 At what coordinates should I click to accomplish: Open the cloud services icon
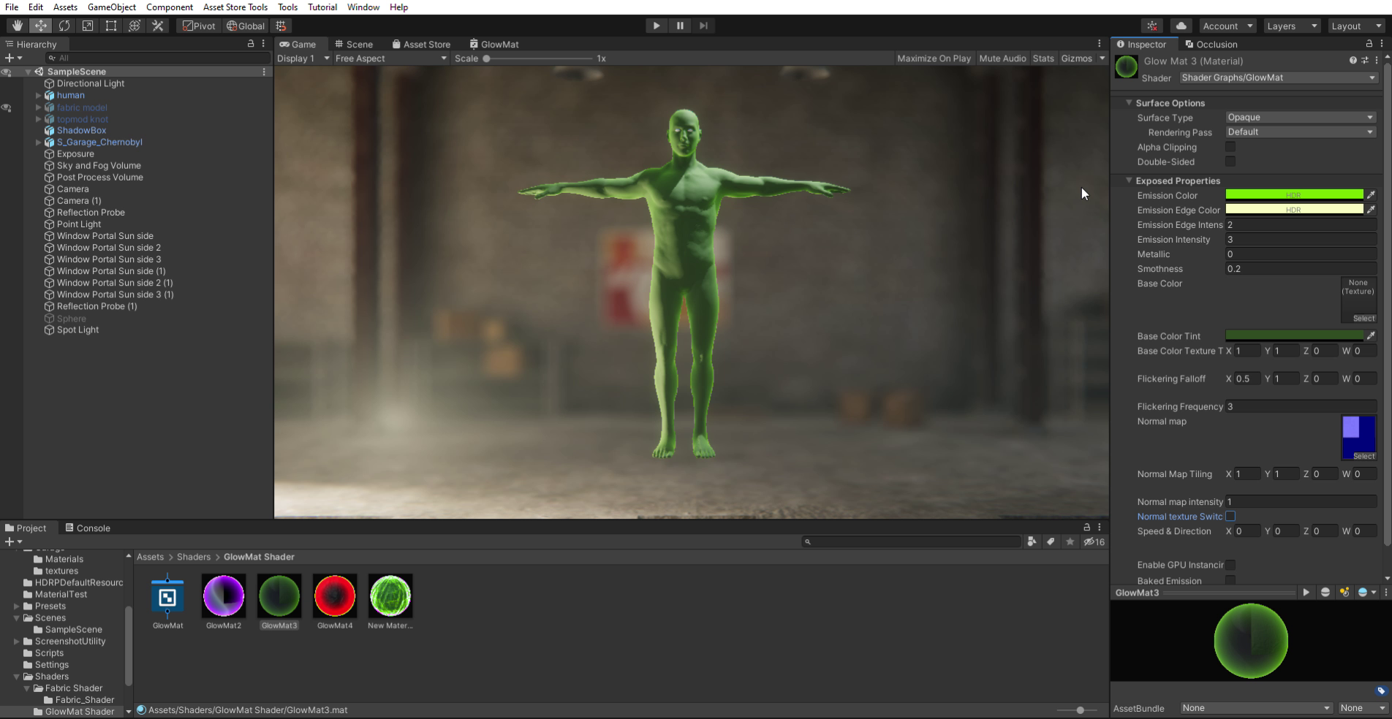pyautogui.click(x=1181, y=26)
